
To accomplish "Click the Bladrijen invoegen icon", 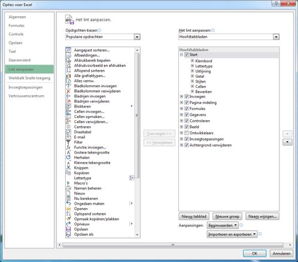I will [68, 96].
